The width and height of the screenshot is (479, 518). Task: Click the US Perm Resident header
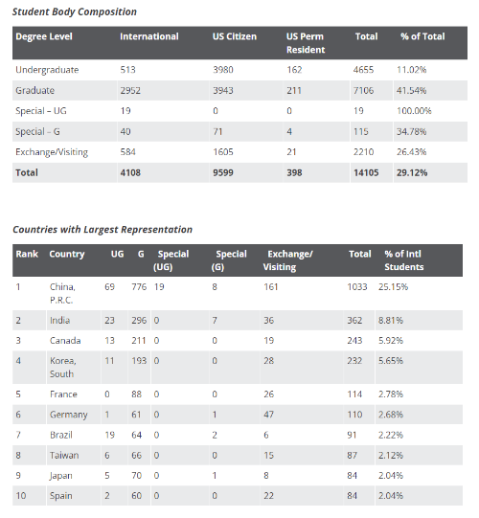click(306, 43)
